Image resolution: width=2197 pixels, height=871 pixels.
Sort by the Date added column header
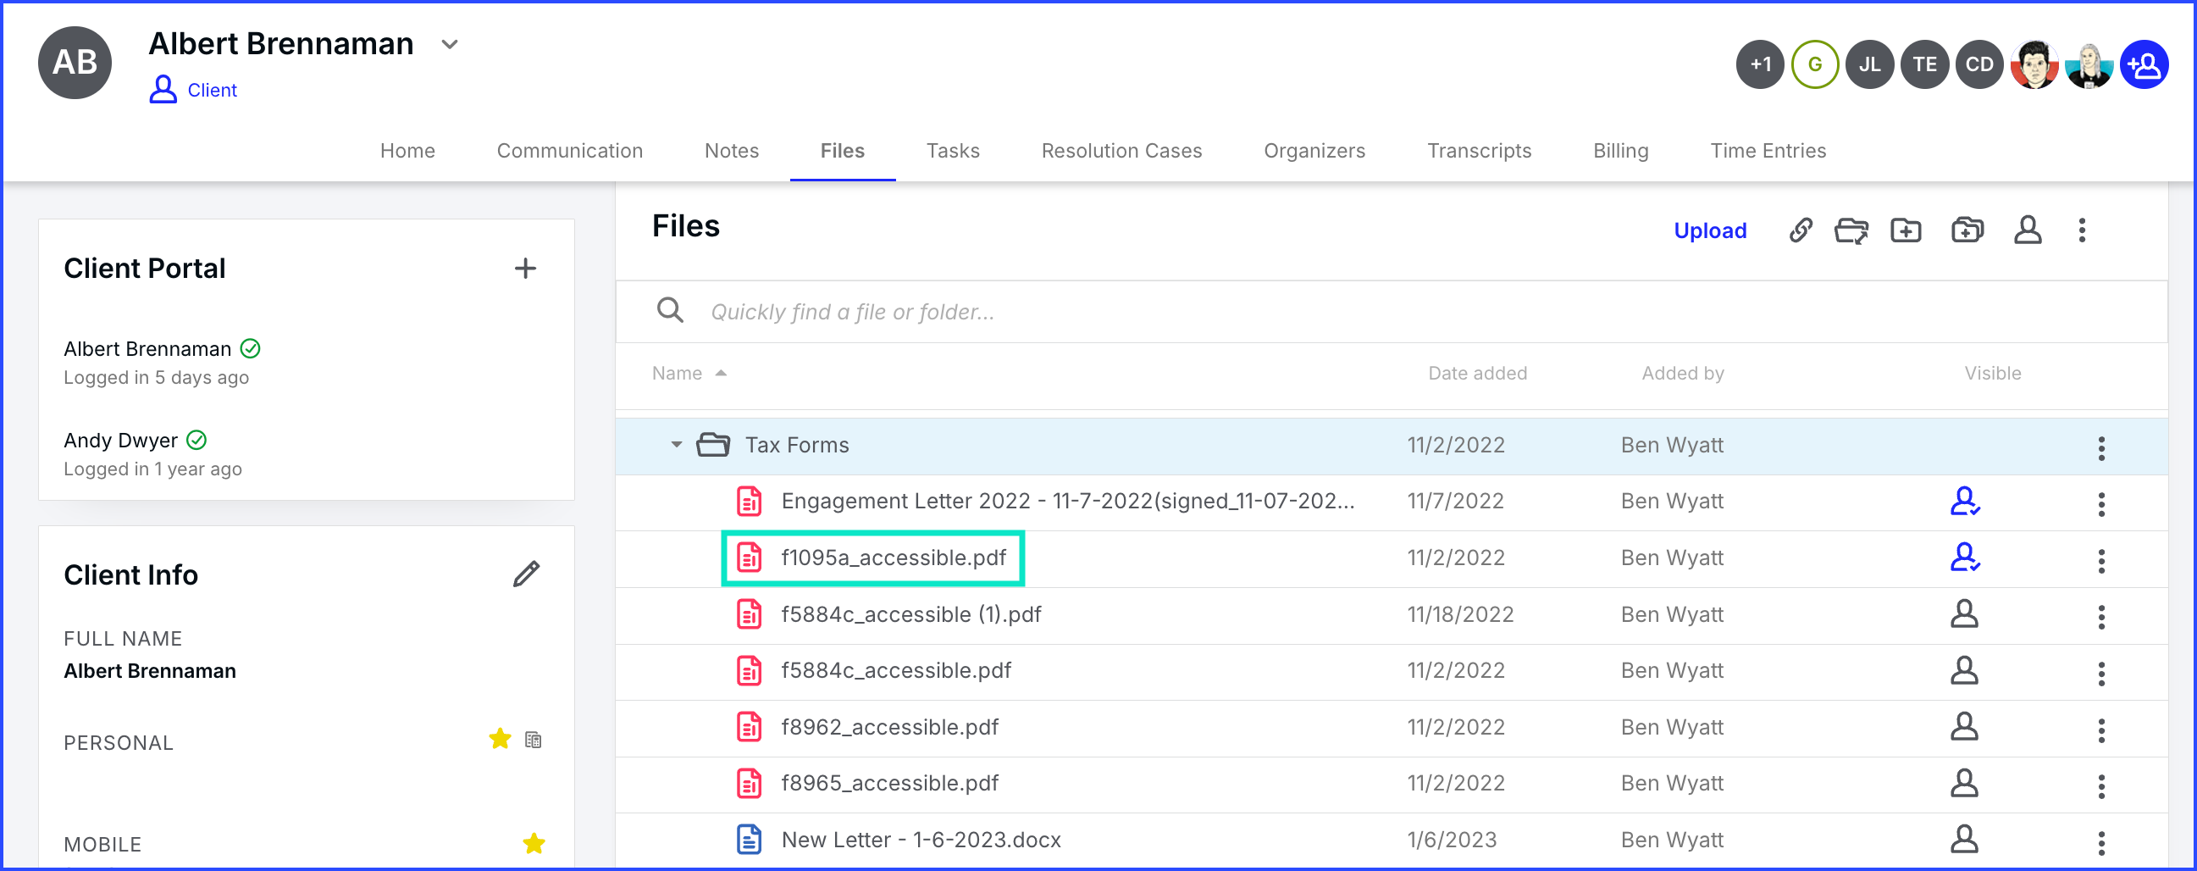pos(1476,373)
